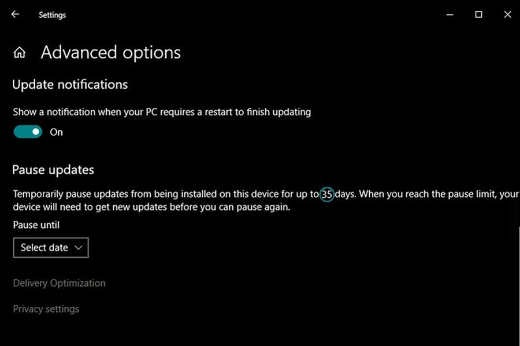Open the Select date dropdown
The image size is (520, 346).
(x=50, y=247)
